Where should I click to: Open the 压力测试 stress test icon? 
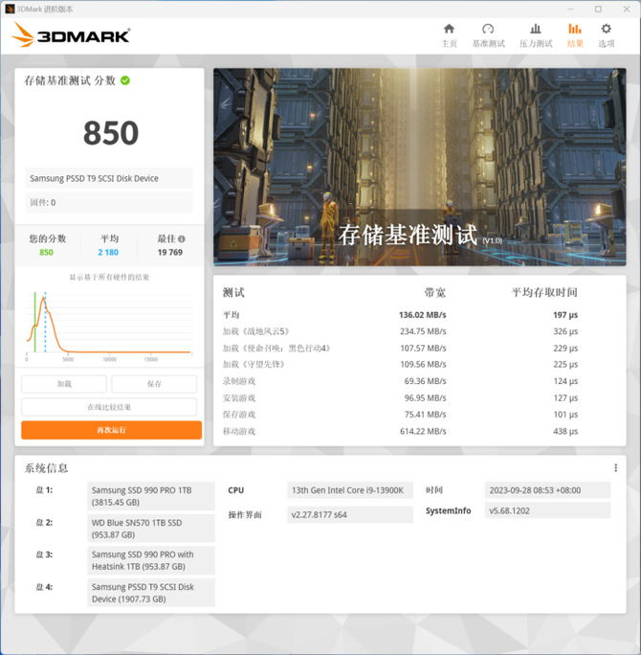(x=536, y=35)
